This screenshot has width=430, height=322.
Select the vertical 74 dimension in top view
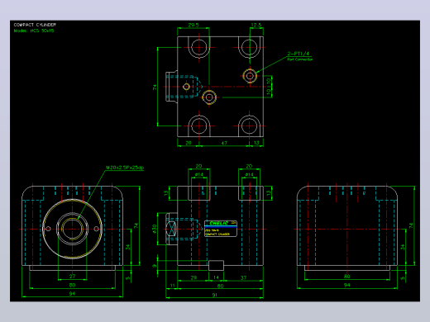click(x=155, y=87)
